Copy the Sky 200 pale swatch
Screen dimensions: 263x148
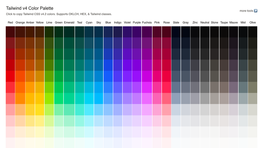(x=99, y=121)
